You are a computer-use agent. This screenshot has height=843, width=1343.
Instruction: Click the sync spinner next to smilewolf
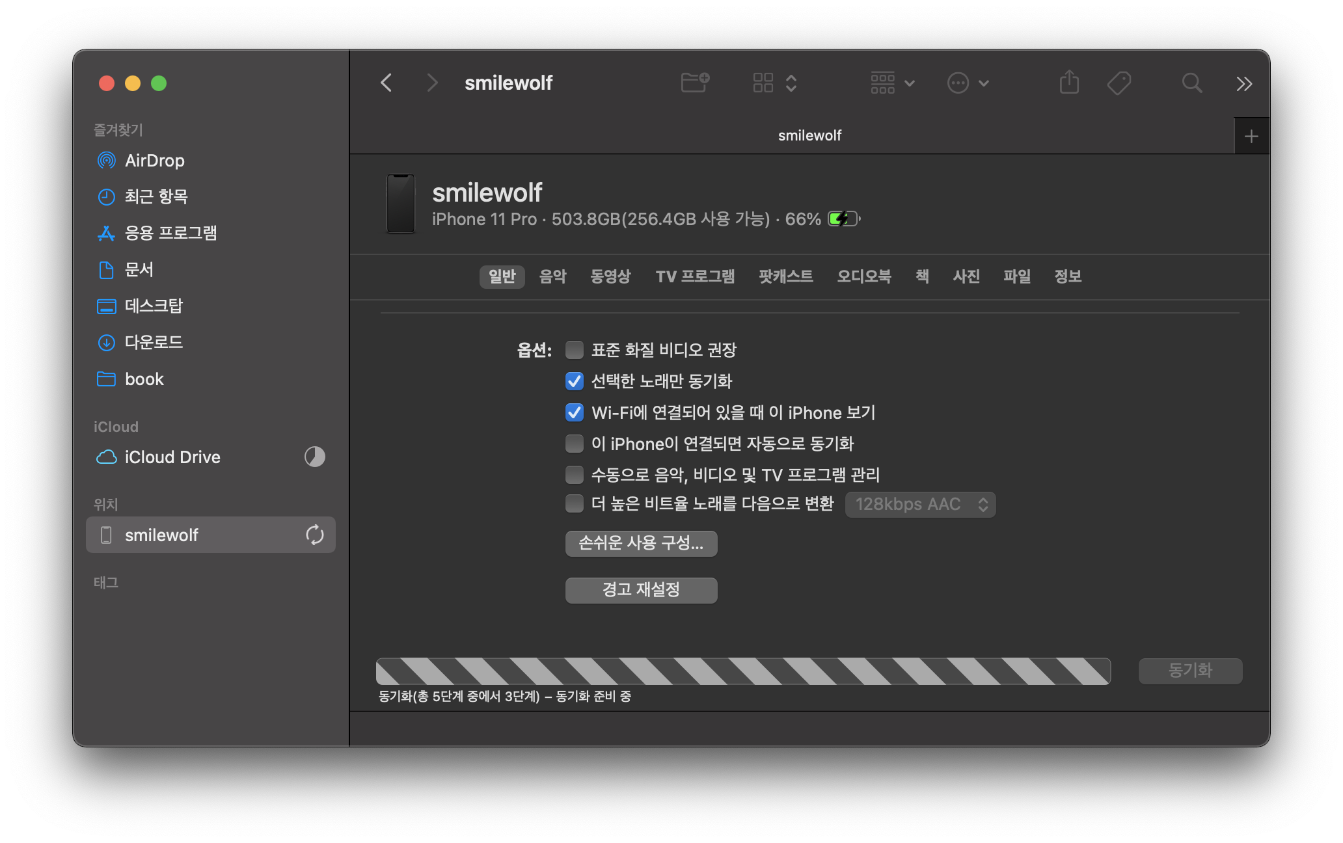(x=314, y=535)
